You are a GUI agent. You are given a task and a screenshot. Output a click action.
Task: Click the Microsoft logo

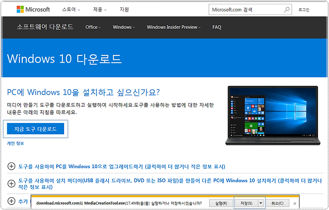[33, 10]
